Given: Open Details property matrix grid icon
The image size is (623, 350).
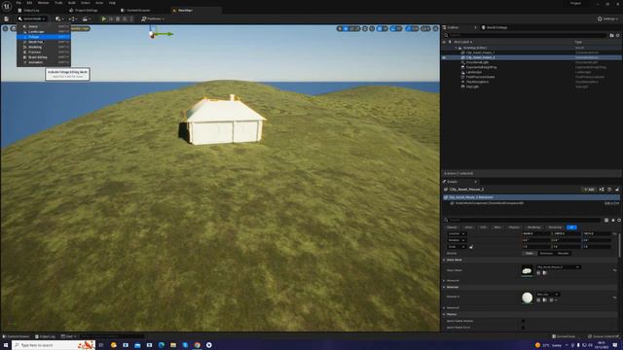Looking at the screenshot, I should tap(606, 220).
